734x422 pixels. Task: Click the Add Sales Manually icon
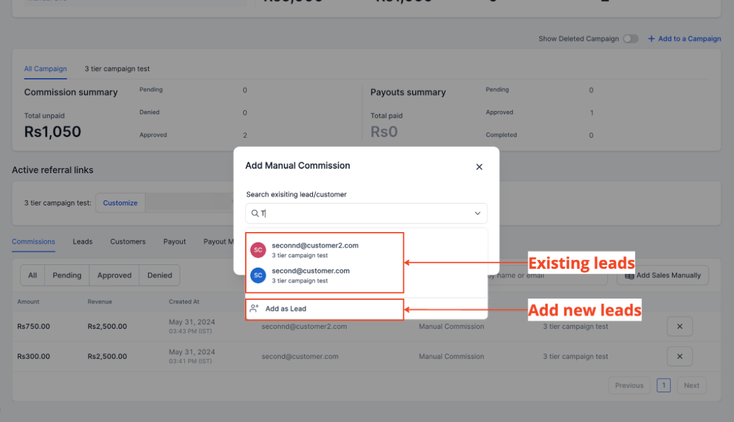coord(629,276)
